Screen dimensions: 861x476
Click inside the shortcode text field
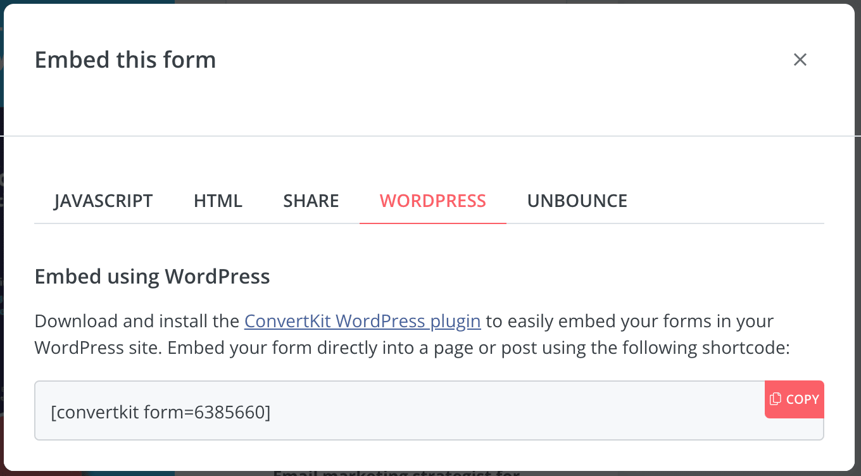click(429, 410)
